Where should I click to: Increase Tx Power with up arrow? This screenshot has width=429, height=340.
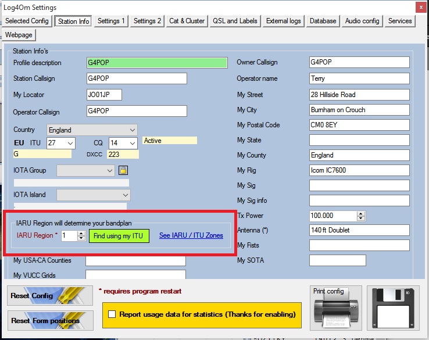(361, 214)
